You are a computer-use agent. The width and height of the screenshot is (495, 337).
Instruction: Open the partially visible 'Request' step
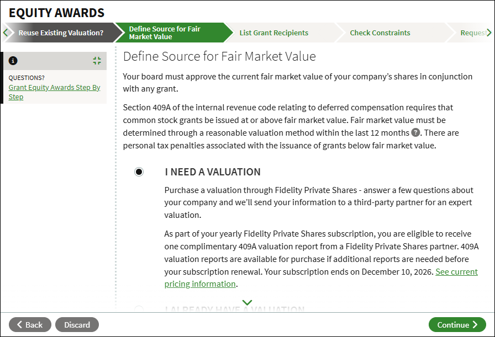473,33
